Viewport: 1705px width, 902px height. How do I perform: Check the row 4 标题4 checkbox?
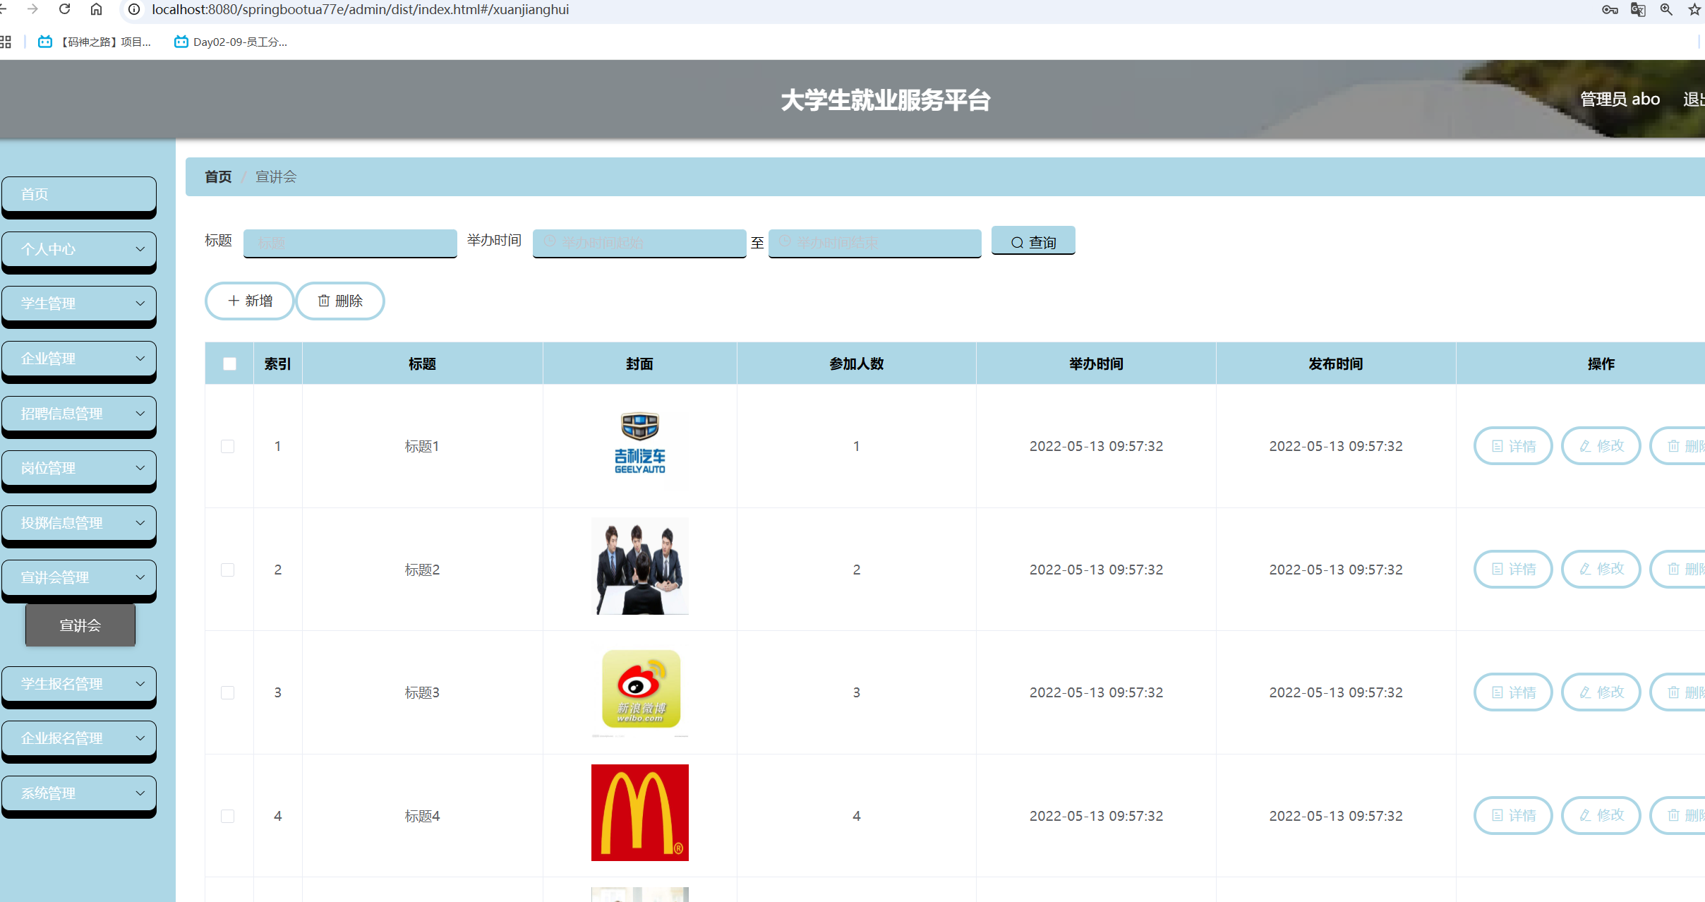227,816
